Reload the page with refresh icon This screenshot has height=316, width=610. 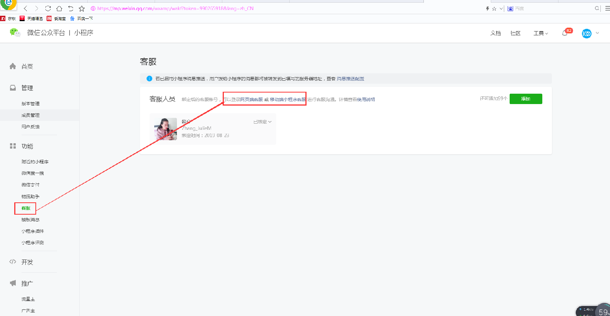coord(48,8)
